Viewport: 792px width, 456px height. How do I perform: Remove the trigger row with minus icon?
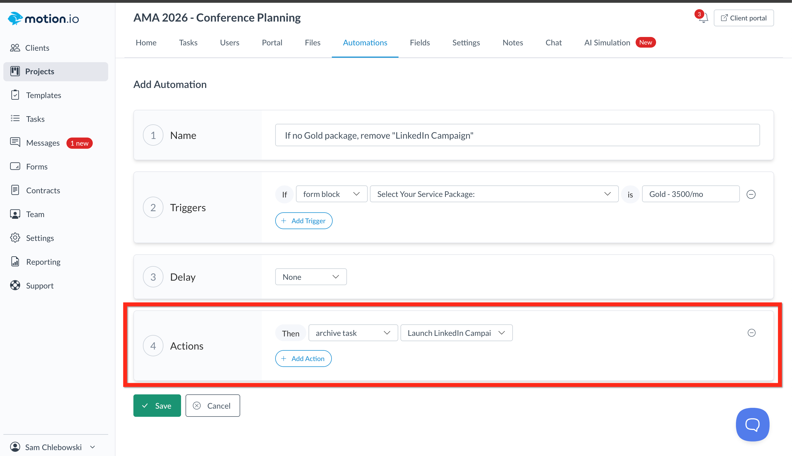[751, 194]
